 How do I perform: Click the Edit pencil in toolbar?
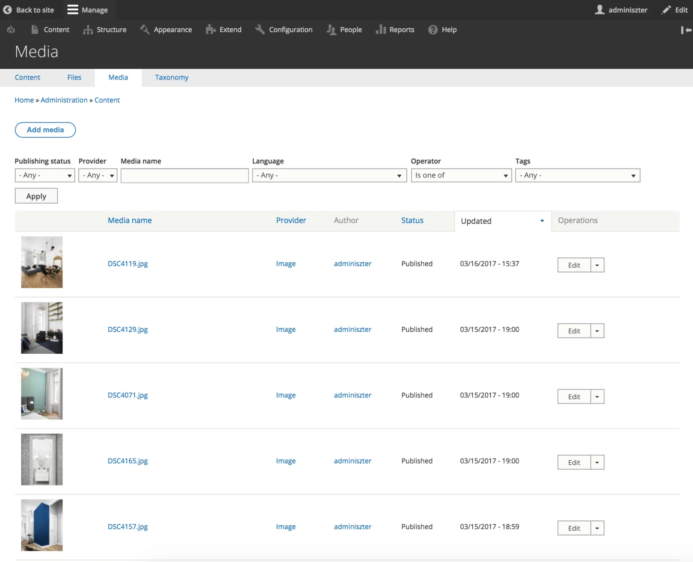pos(675,10)
